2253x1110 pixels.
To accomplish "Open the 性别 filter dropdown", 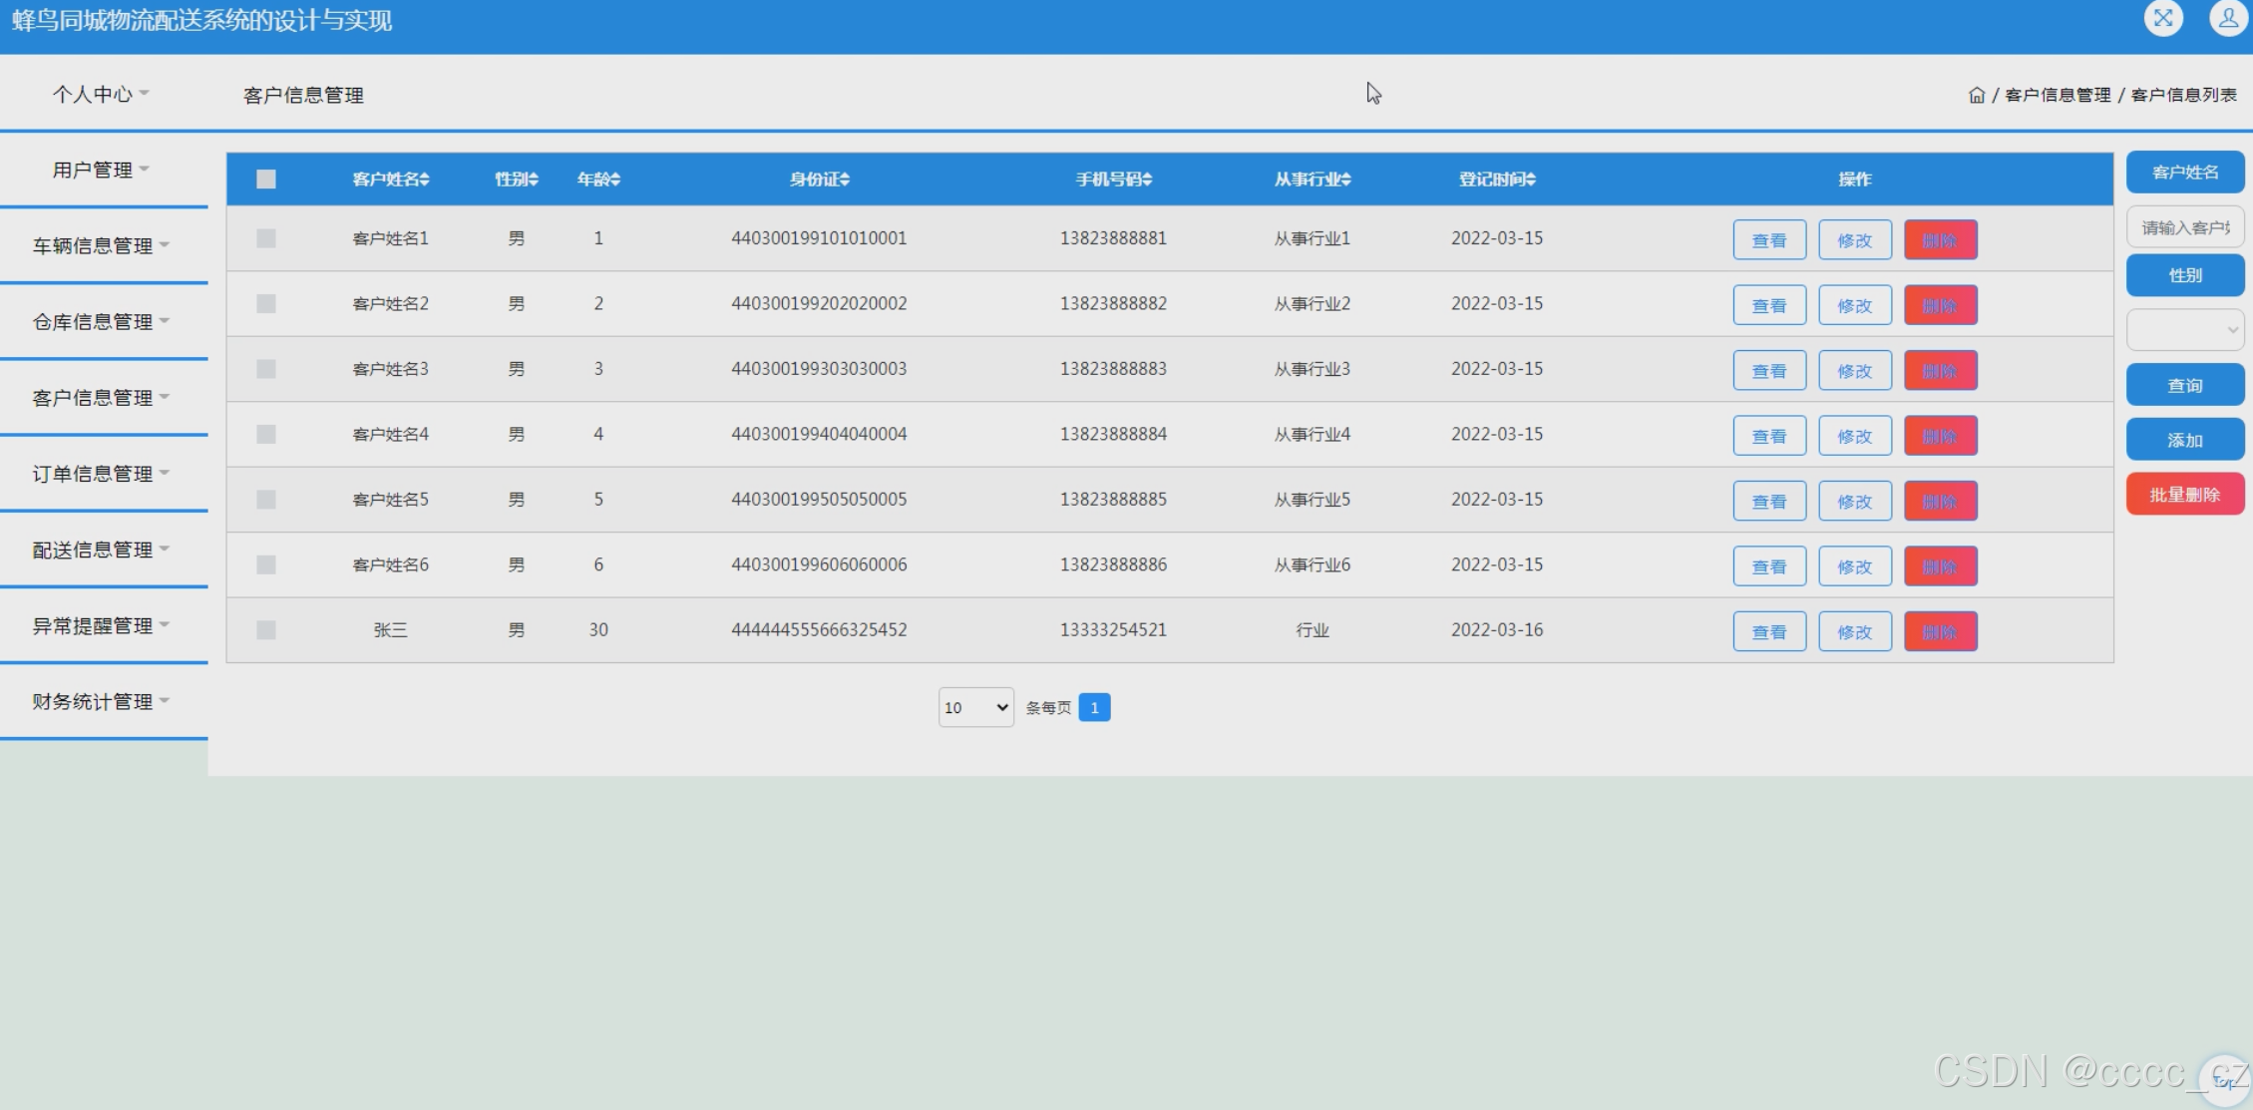I will (2184, 330).
